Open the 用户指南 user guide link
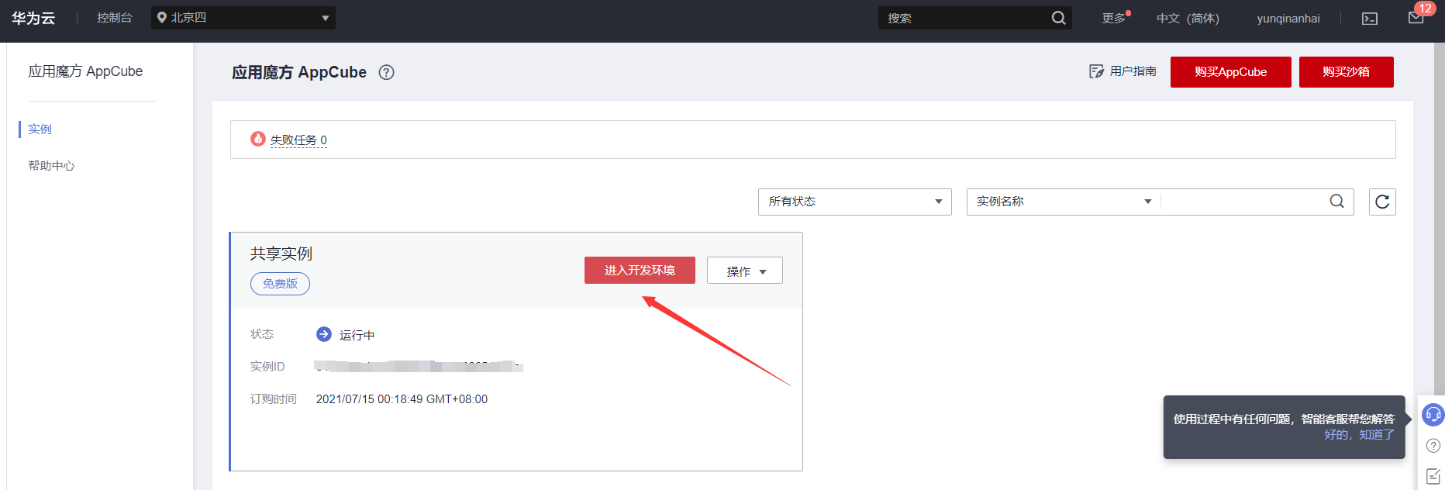 tap(1133, 71)
